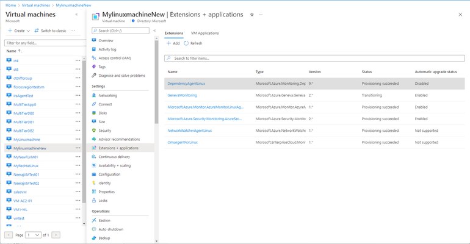
Task: Open Availability + scaling icon
Action: click(x=94, y=165)
